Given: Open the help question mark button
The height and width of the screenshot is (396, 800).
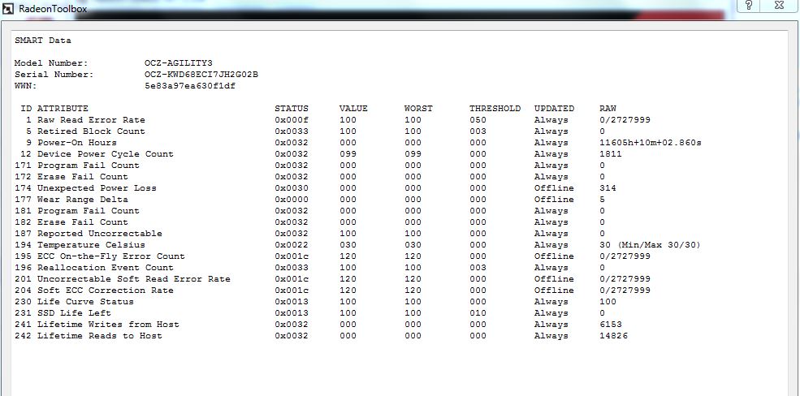Looking at the screenshot, I should pyautogui.click(x=749, y=6).
